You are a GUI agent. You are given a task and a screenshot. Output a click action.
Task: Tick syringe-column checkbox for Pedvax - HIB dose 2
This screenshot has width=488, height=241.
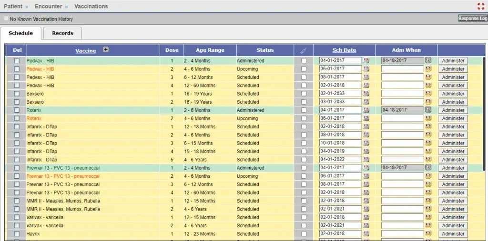(x=304, y=69)
